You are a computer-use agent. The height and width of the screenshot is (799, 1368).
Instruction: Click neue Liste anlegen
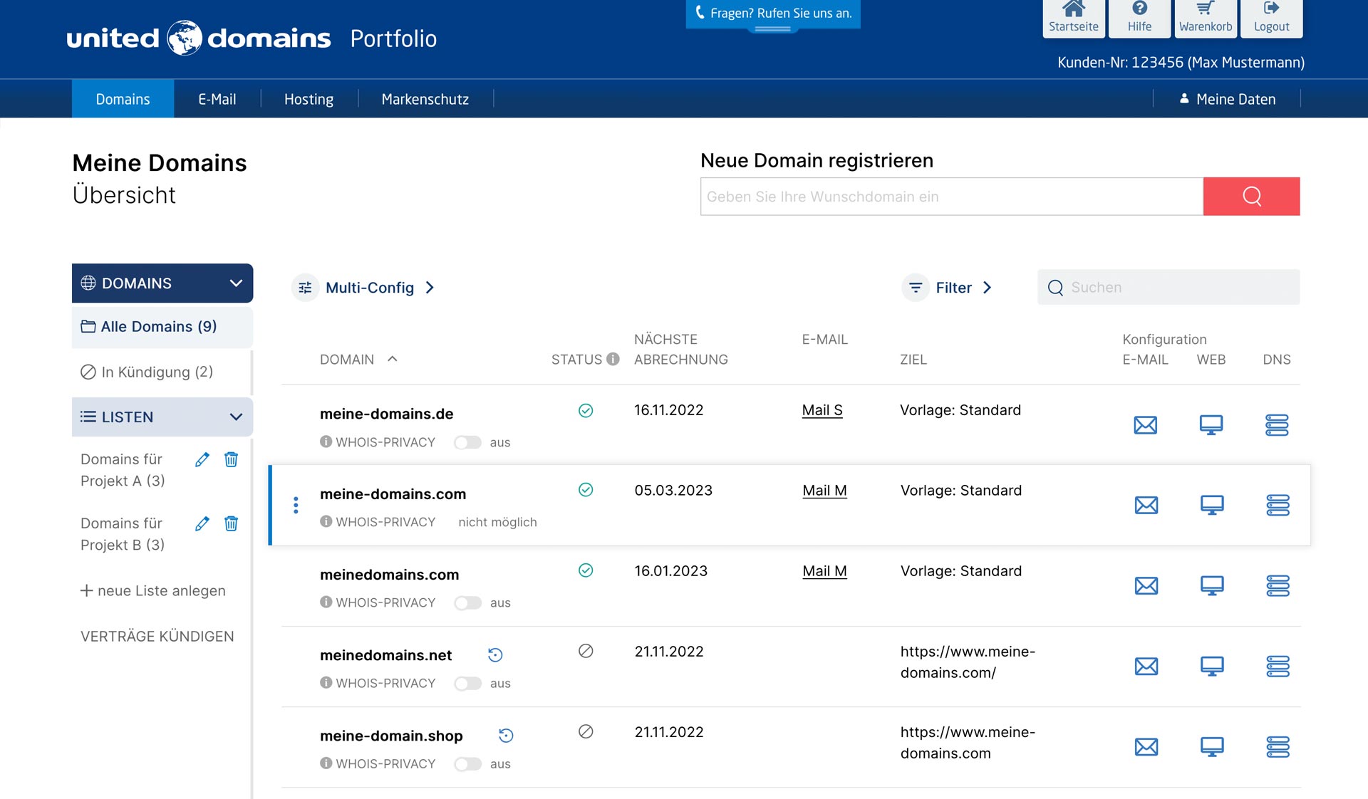pyautogui.click(x=153, y=591)
